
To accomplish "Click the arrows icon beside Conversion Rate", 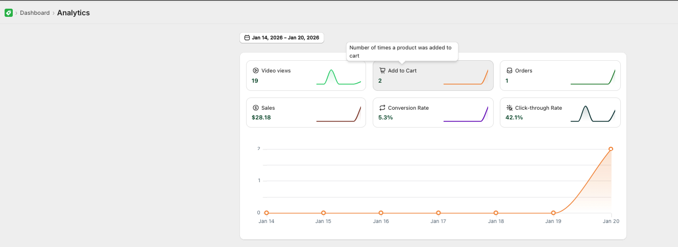I will click(x=382, y=108).
